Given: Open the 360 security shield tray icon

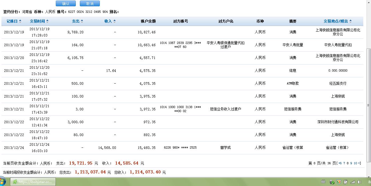Looking at the screenshot, I should point(339,182).
